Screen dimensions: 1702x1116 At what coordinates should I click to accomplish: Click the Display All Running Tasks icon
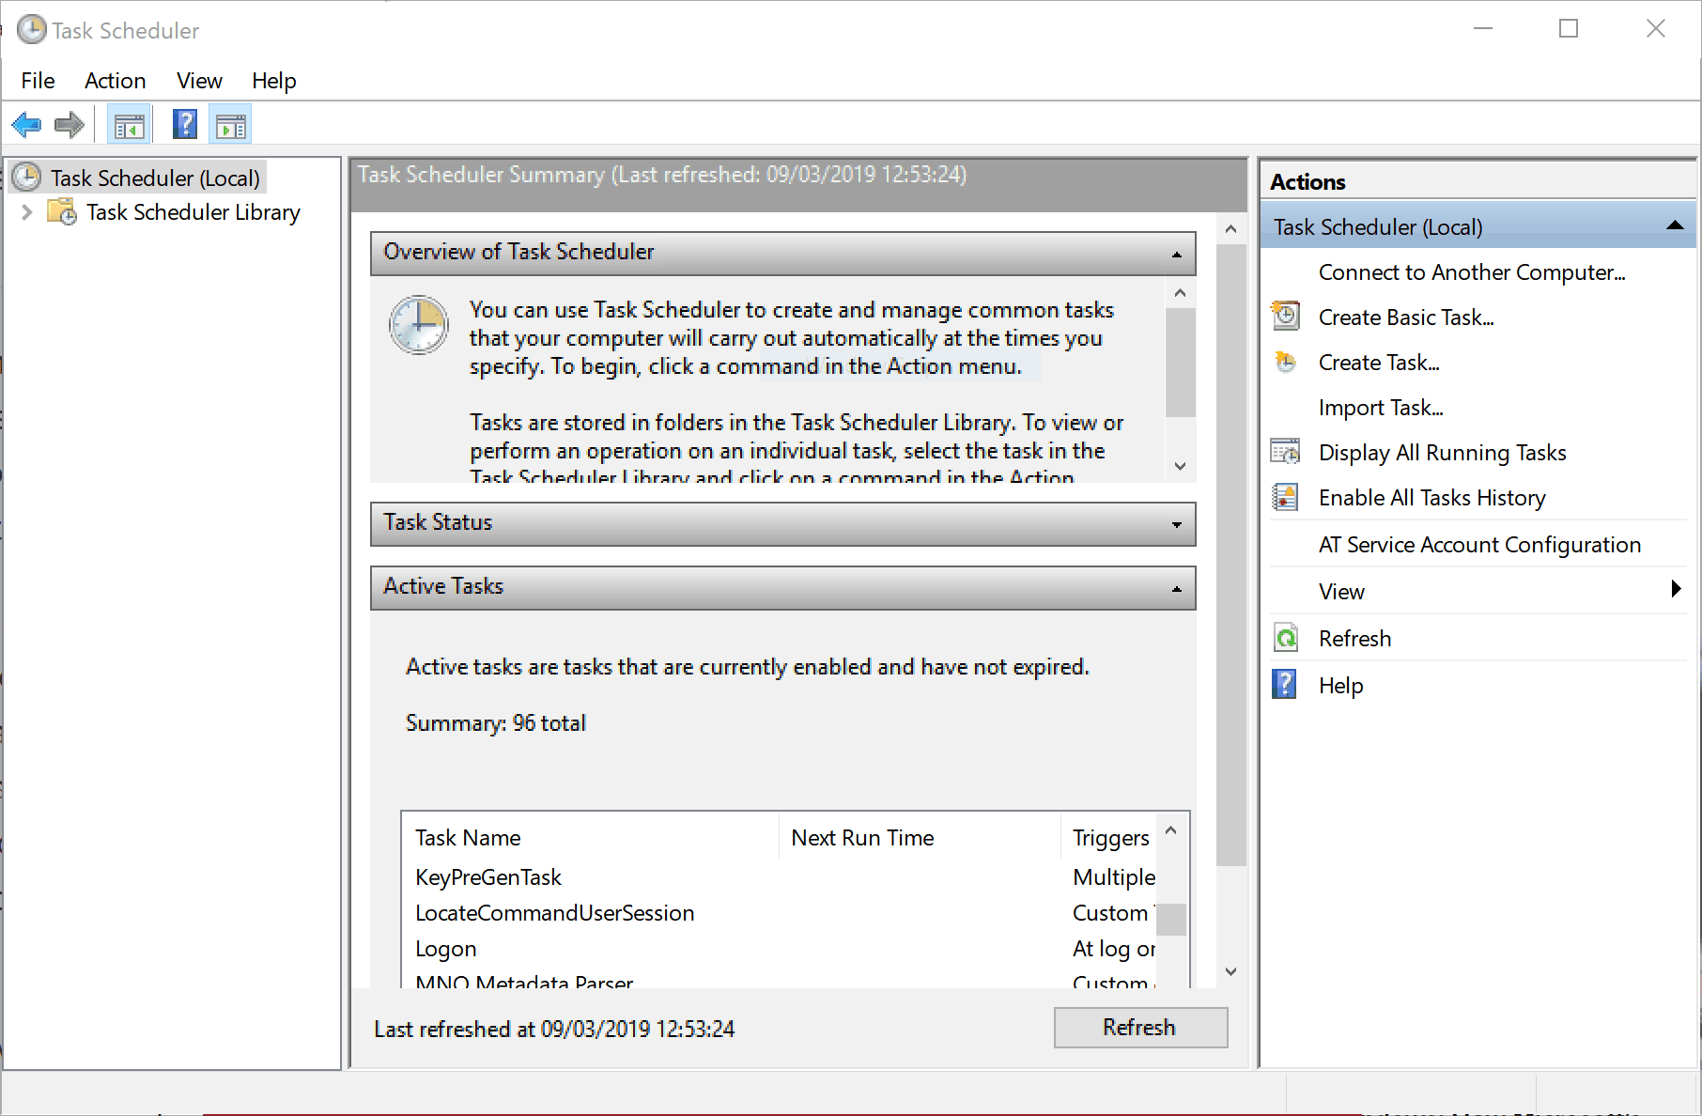[x=1286, y=452]
